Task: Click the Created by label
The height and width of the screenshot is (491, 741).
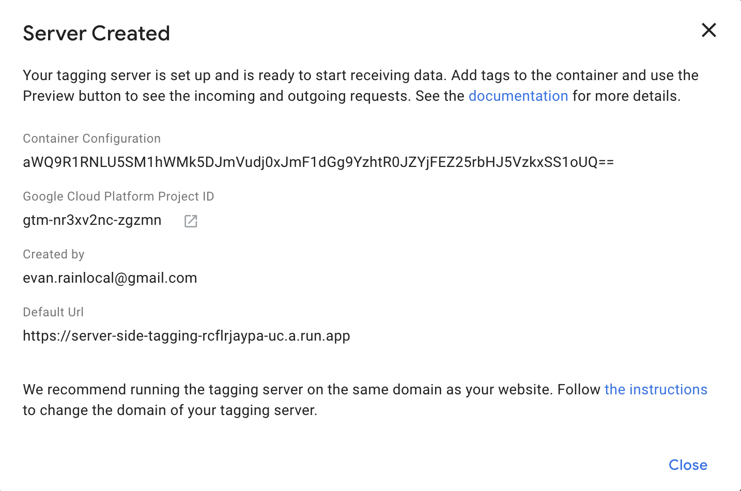Action: click(53, 254)
